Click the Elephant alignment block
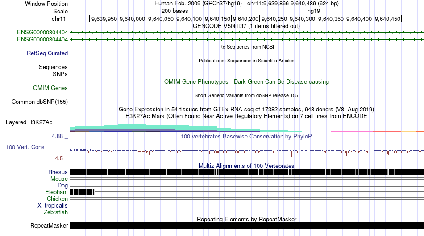The height and width of the screenshot is (236, 424). [x=82, y=192]
